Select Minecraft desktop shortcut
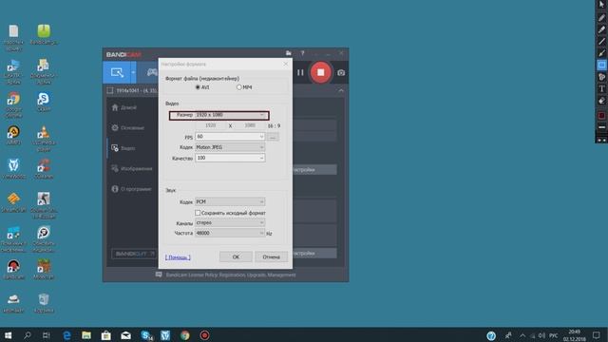 [x=44, y=270]
